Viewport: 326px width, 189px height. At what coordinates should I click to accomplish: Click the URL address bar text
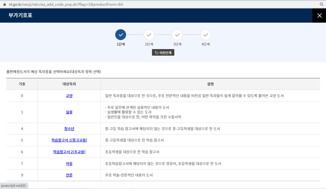[x=66, y=4]
